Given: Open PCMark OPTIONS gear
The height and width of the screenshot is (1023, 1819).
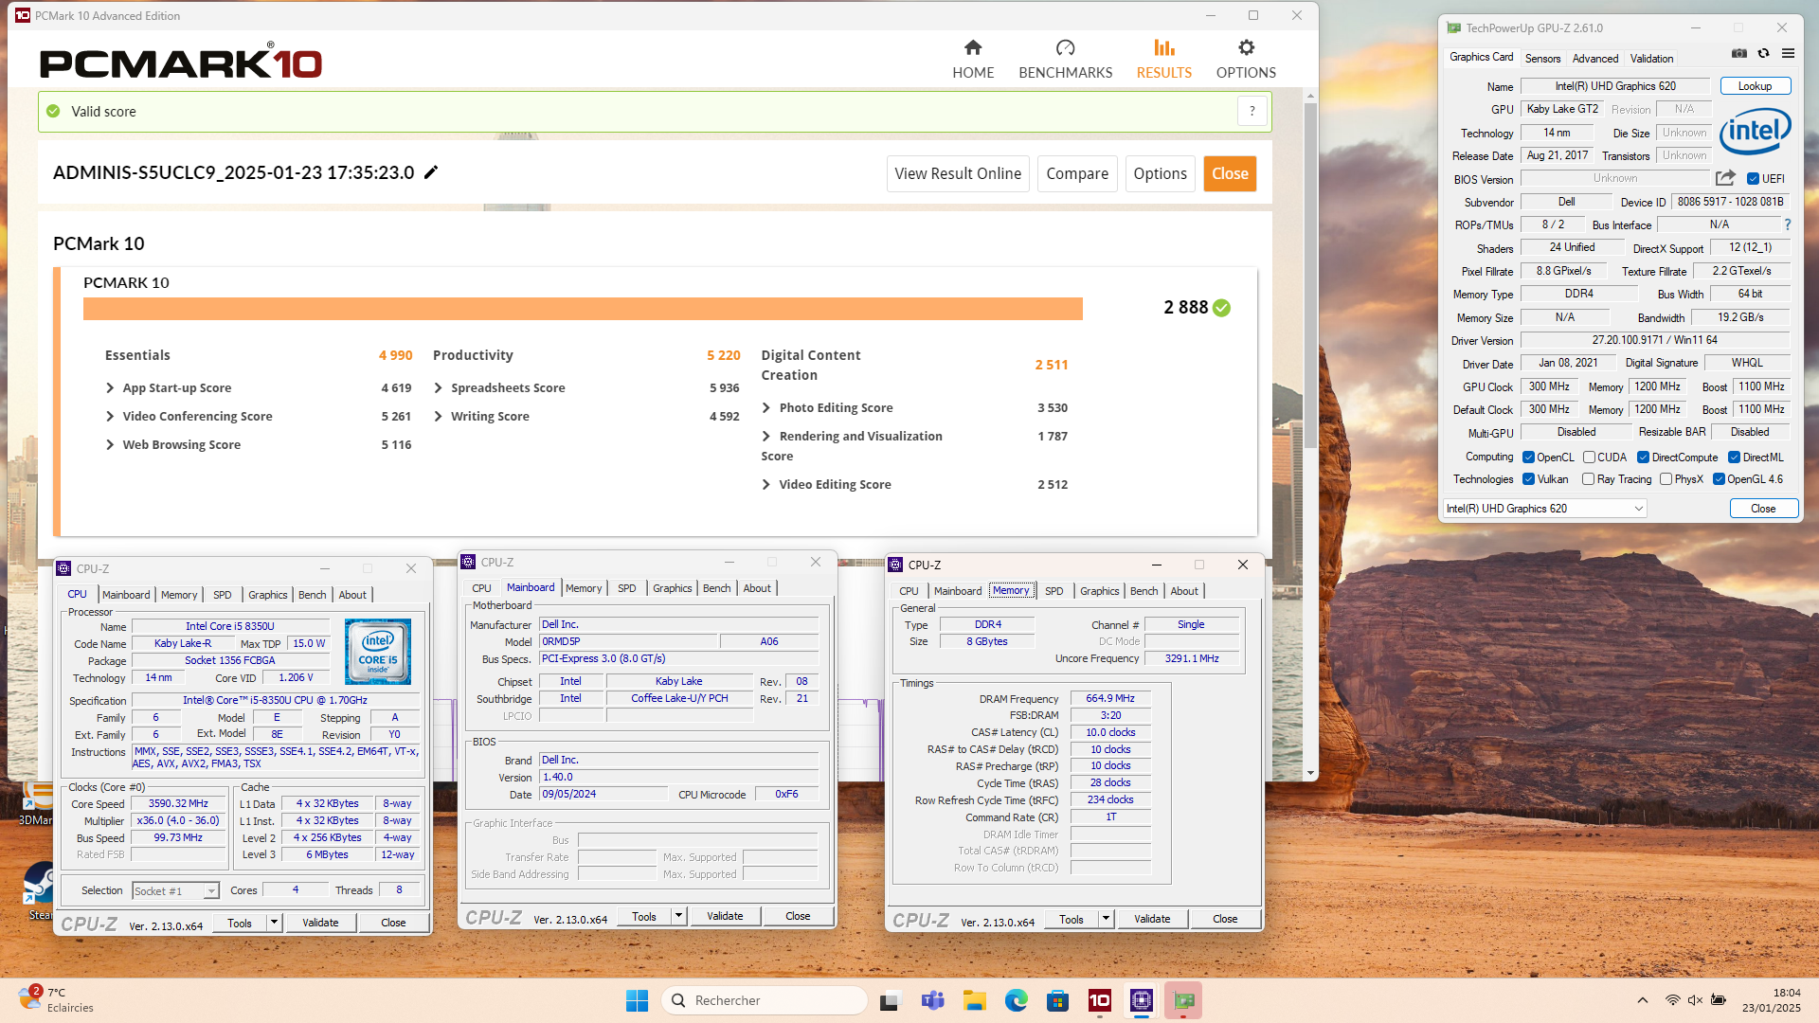Looking at the screenshot, I should (x=1246, y=59).
